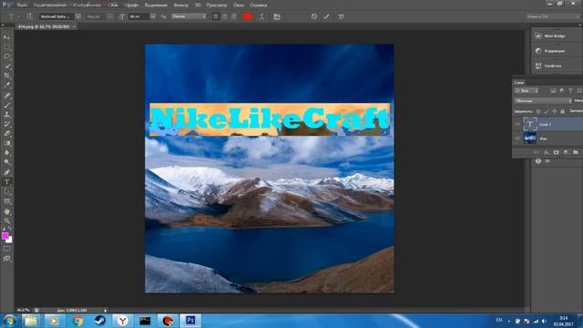Open the layer filter kind dropdown
The image size is (583, 328).
pos(527,91)
